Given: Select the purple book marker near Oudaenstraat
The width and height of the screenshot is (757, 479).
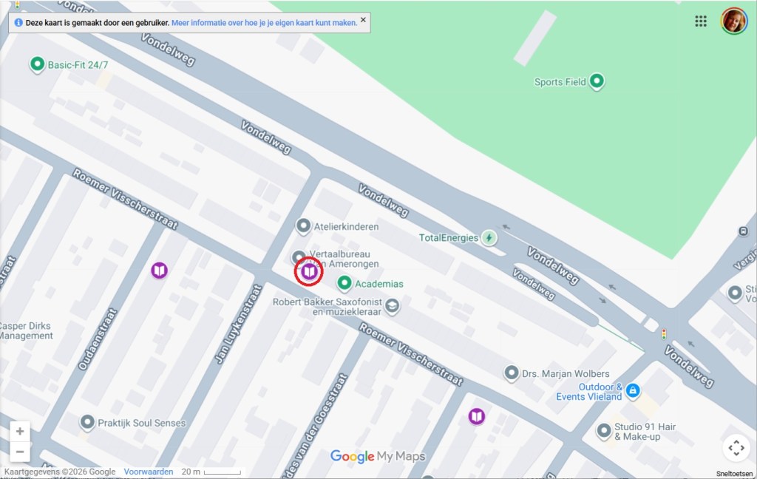Looking at the screenshot, I should 159,271.
